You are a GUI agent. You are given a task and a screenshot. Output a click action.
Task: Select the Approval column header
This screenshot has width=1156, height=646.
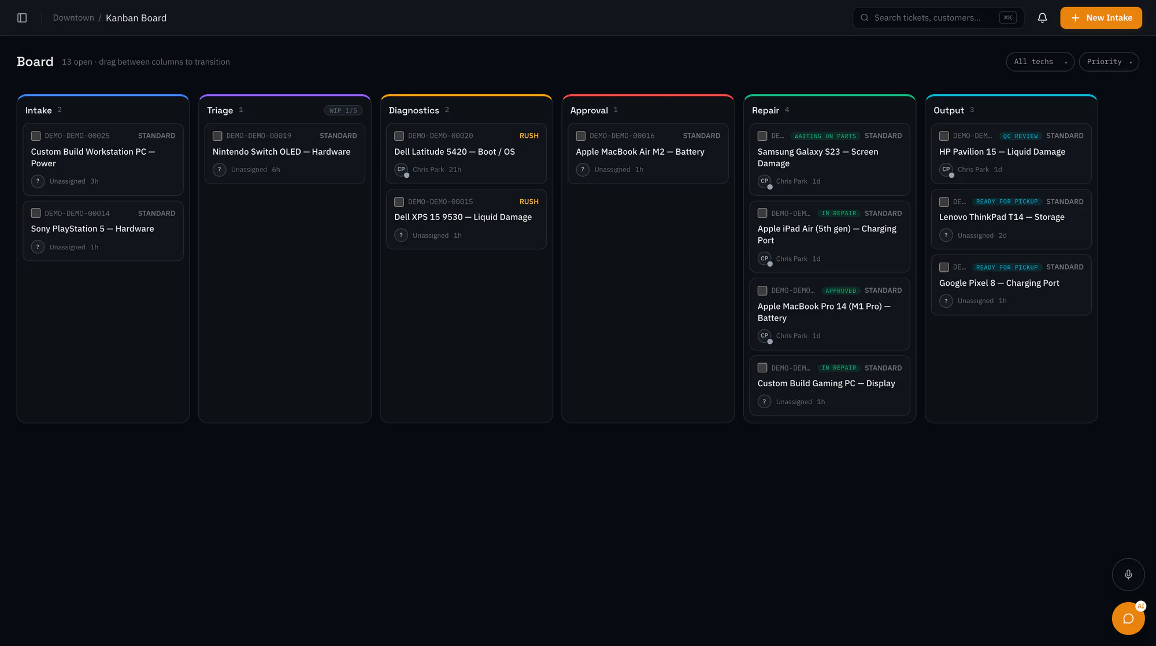coord(589,110)
